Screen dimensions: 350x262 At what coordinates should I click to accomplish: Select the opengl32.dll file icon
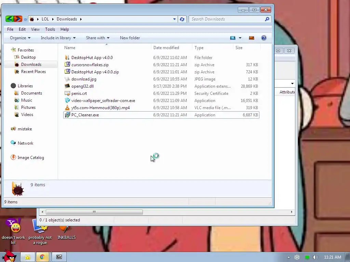tap(67, 86)
